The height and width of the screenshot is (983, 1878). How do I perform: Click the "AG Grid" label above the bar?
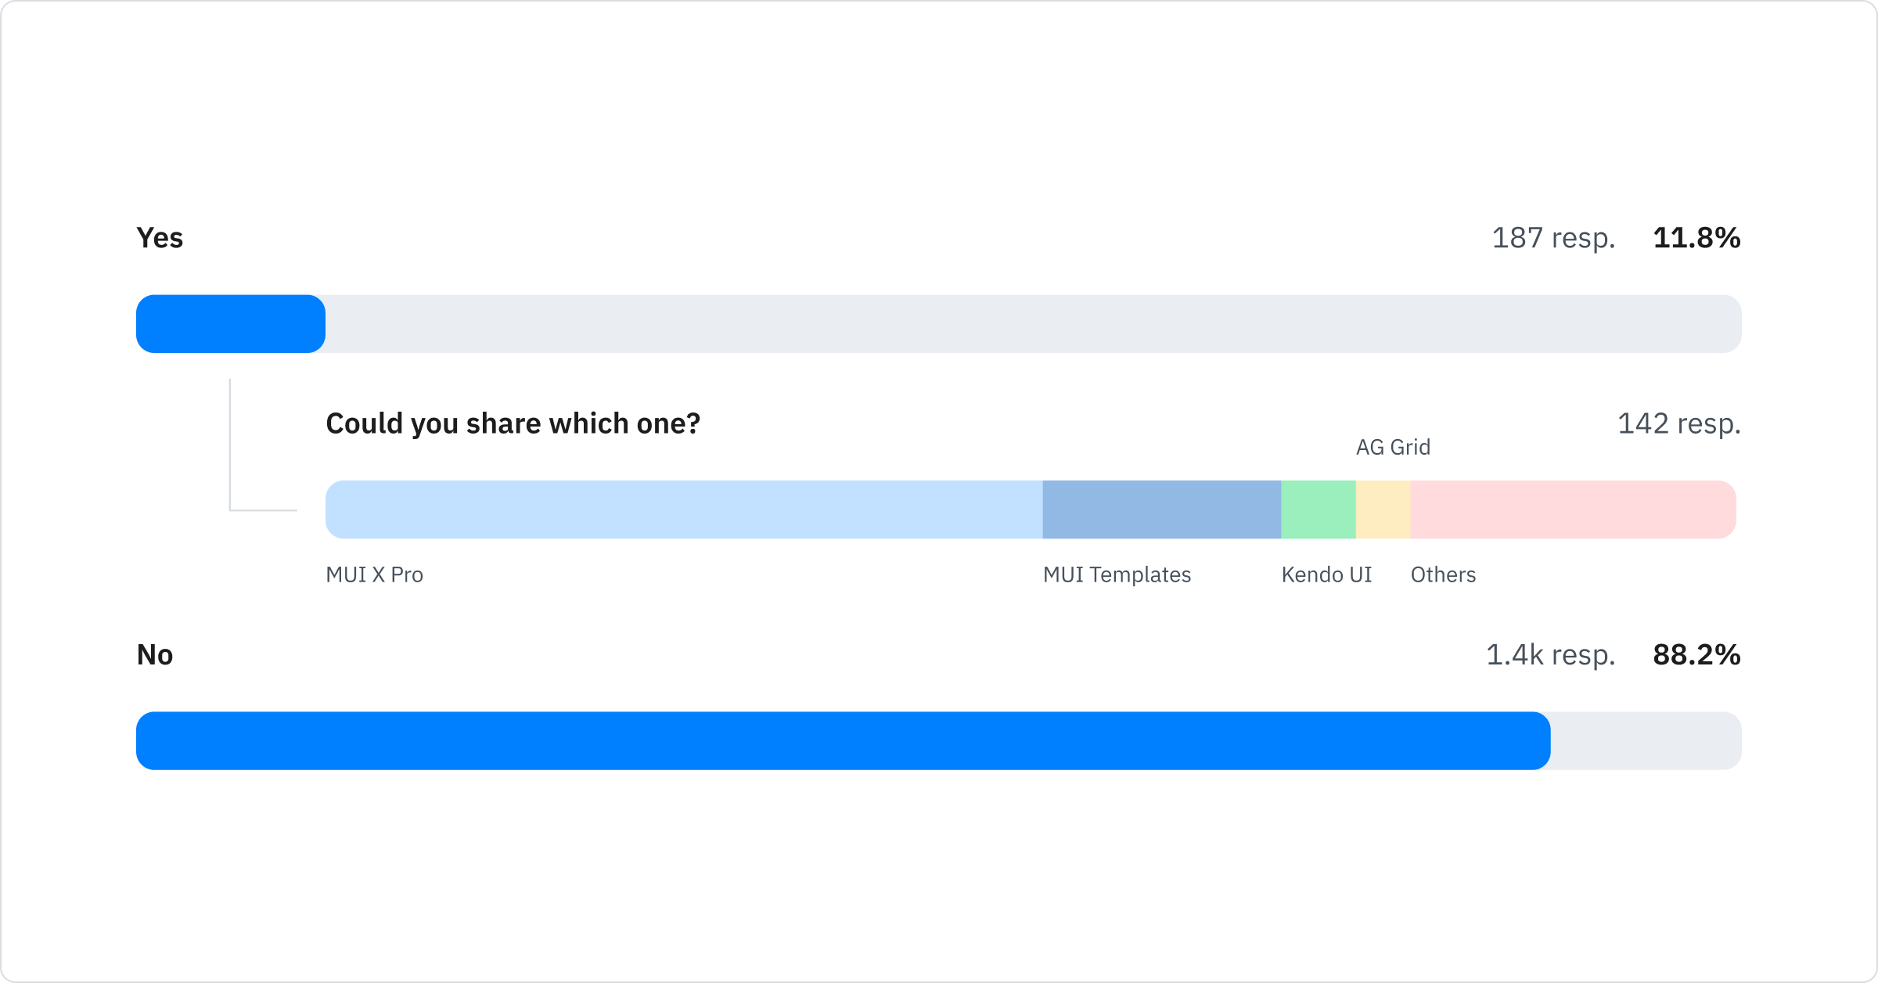[x=1393, y=447]
